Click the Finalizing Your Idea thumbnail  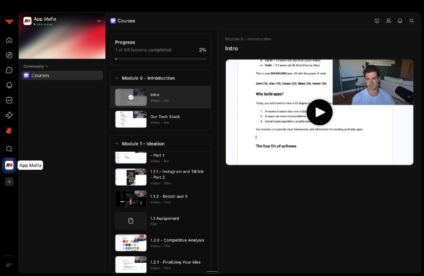point(131,264)
